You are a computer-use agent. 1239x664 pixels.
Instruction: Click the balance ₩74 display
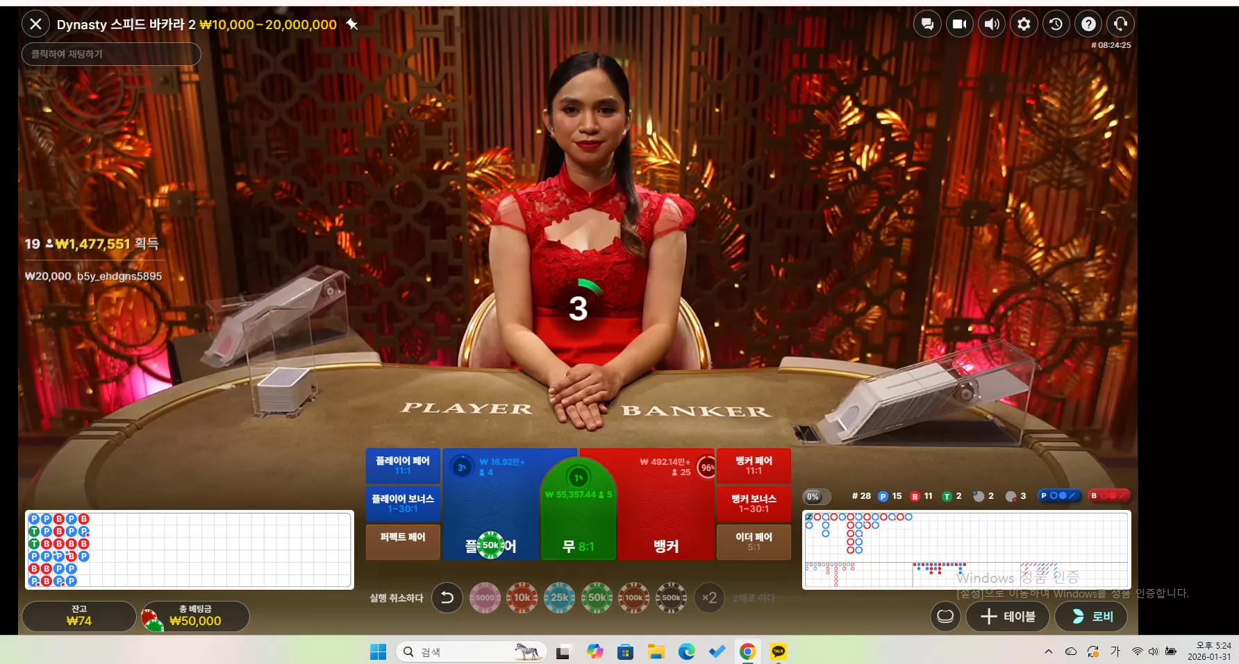pos(79,616)
